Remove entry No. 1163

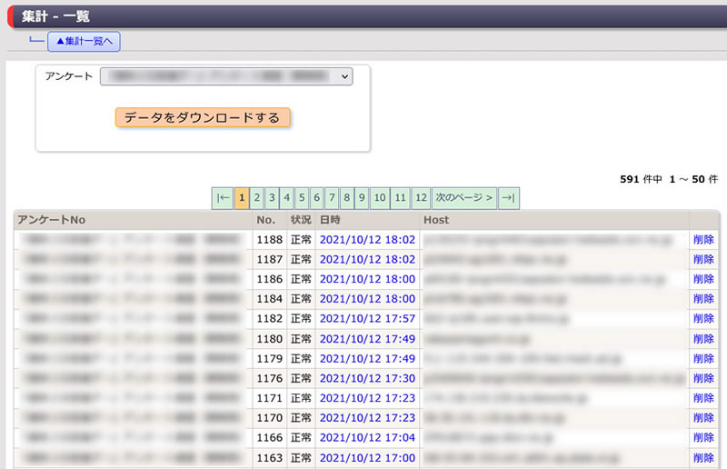point(702,458)
